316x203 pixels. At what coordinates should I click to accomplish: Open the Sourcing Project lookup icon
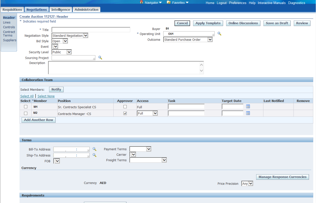[x=100, y=57]
